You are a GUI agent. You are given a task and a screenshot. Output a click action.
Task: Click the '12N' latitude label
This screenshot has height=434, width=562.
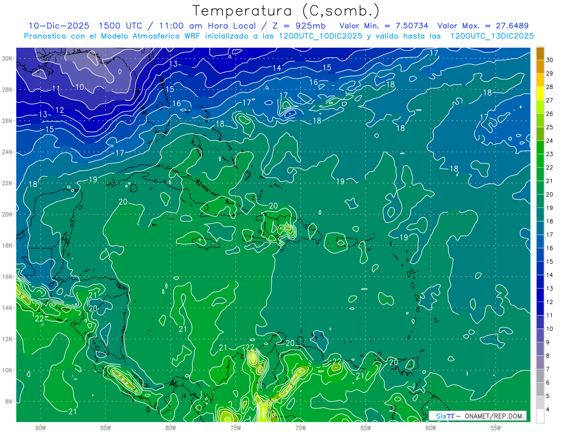(7, 339)
